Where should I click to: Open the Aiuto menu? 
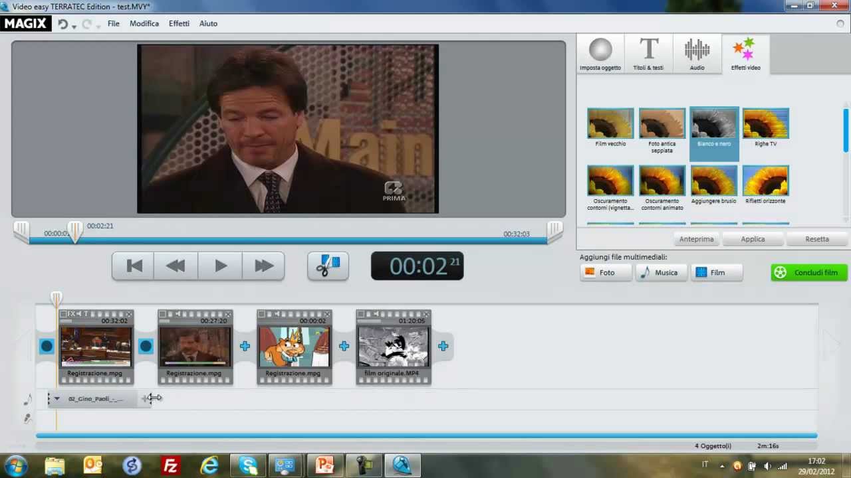coord(208,23)
